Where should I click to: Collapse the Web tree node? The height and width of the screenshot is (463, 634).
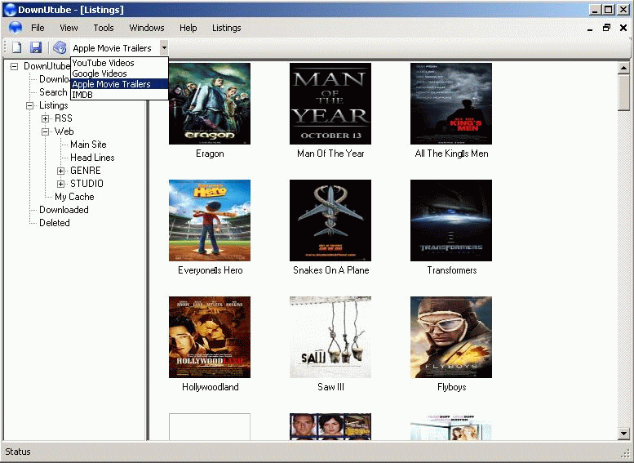coord(46,131)
